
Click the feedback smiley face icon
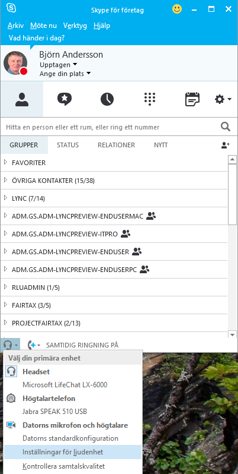pos(177,9)
